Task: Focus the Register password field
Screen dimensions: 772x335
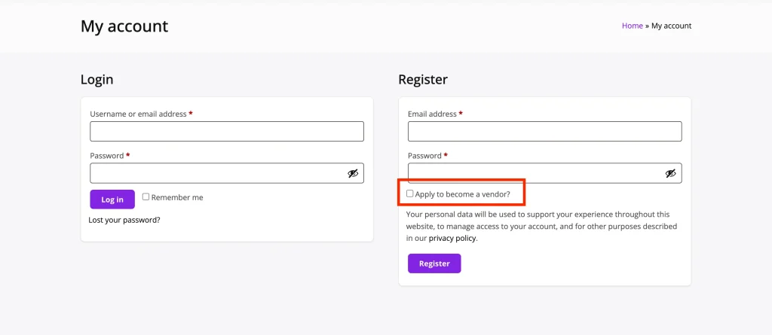Action: click(544, 173)
